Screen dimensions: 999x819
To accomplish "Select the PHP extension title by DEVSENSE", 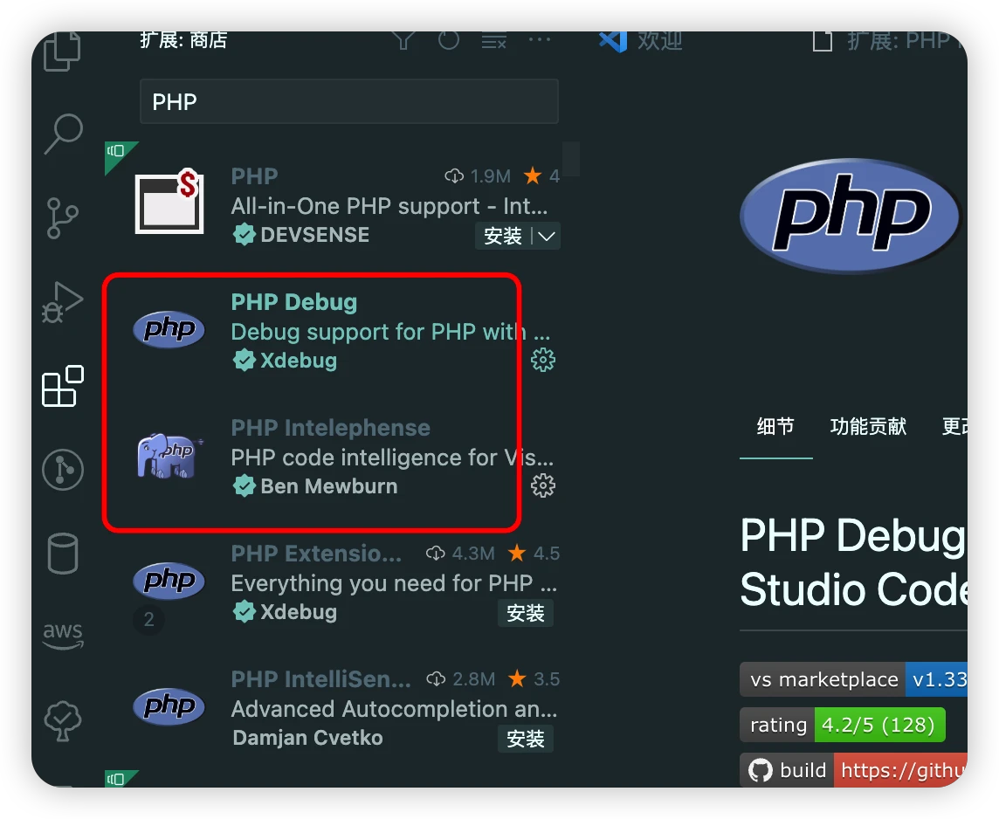I will (254, 175).
